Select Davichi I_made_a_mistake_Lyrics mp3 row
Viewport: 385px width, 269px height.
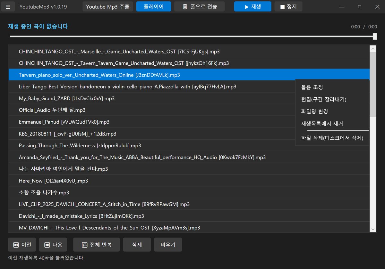click(x=189, y=216)
